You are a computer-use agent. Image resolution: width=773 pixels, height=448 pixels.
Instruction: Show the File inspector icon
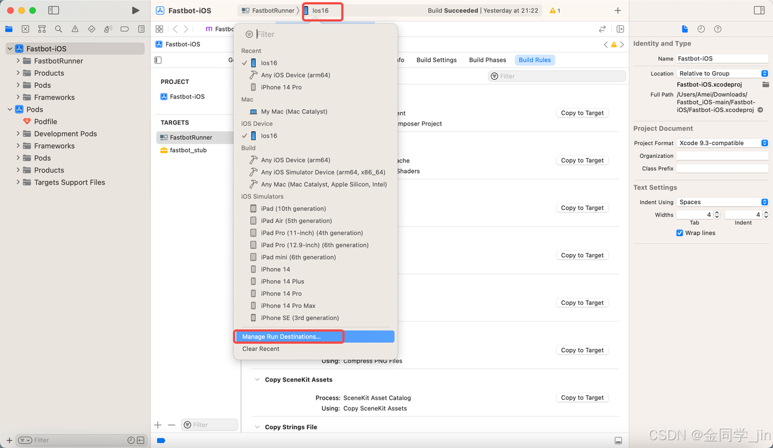point(684,29)
